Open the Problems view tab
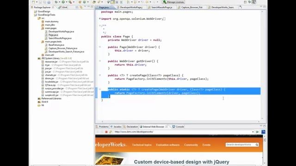The image size is (296, 166). (102, 127)
